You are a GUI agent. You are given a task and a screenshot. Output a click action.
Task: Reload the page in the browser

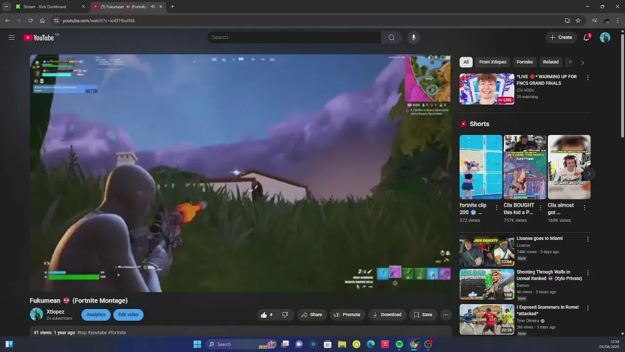point(30,21)
